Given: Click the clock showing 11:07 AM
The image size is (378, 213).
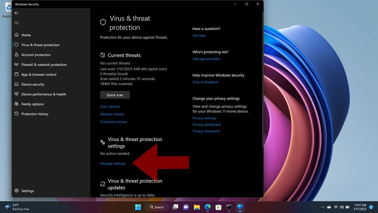Looking at the screenshot, I should point(360,207).
